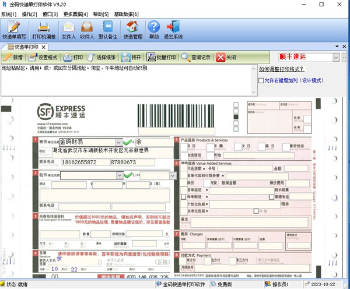
Task: Open the 收件人 recipient inbox icon
Action: pyautogui.click(x=87, y=30)
